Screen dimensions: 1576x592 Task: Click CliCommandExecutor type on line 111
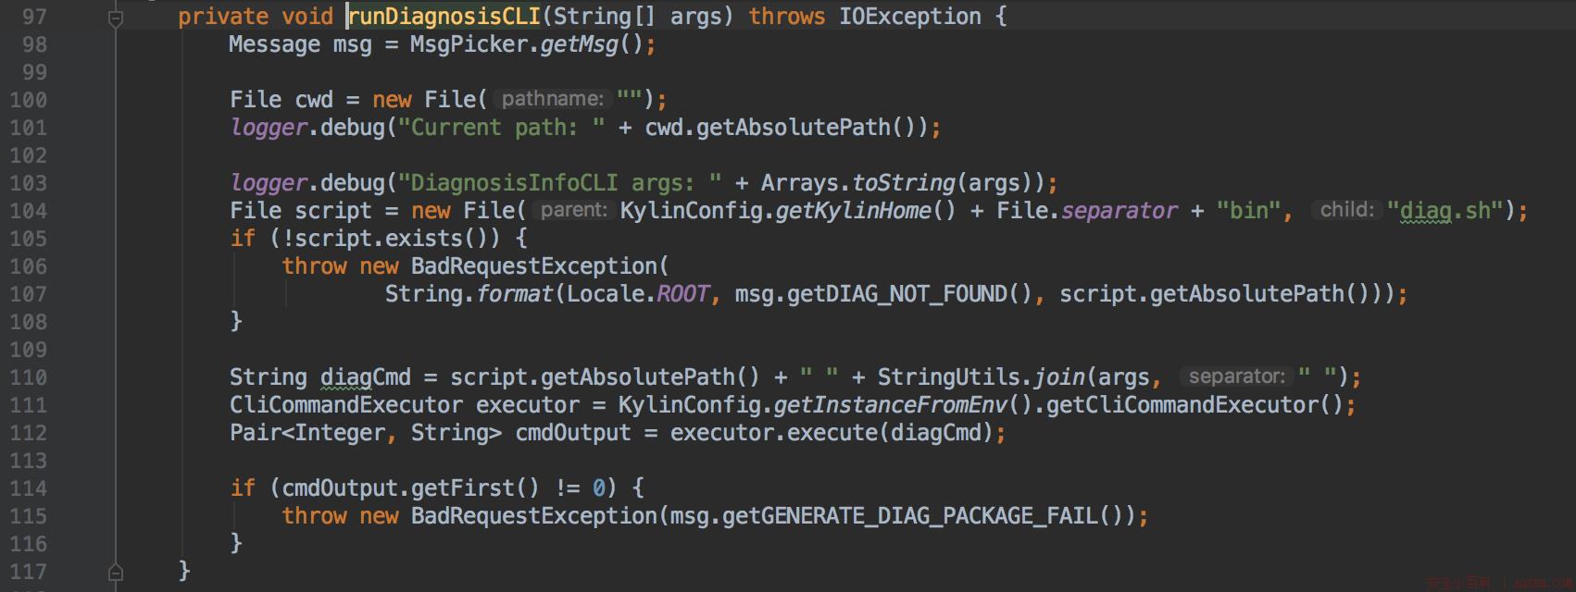[346, 405]
